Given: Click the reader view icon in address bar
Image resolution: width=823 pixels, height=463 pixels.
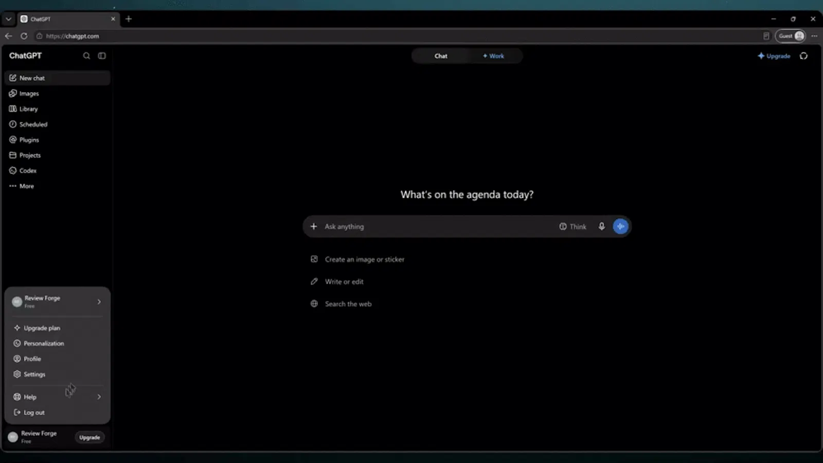Looking at the screenshot, I should [766, 36].
